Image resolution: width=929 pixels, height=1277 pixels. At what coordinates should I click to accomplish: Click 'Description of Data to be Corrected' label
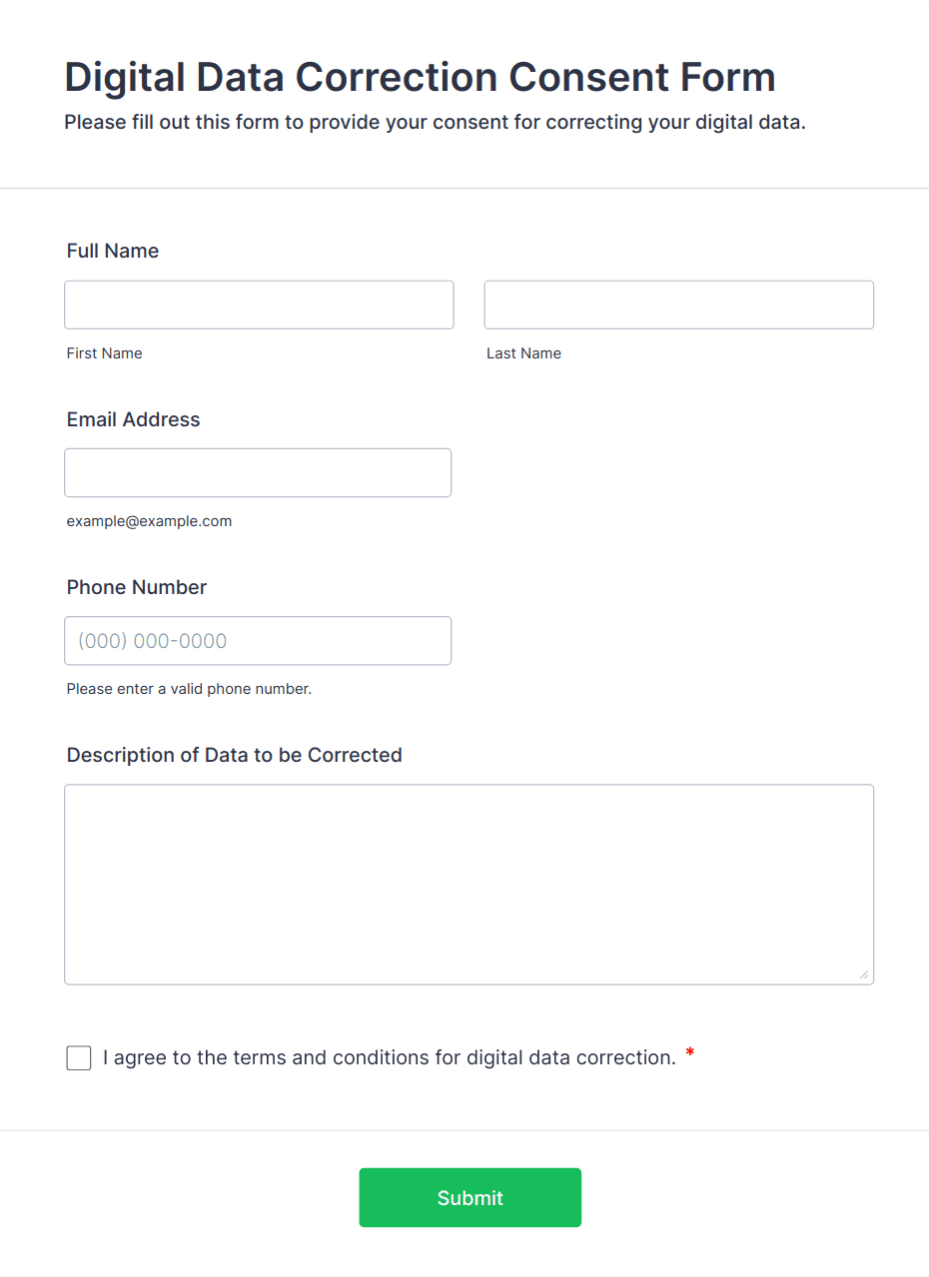234,755
